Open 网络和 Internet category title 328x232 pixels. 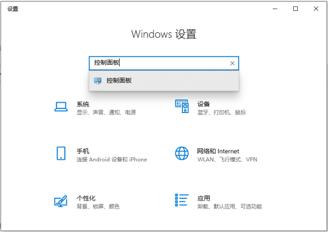(x=218, y=151)
